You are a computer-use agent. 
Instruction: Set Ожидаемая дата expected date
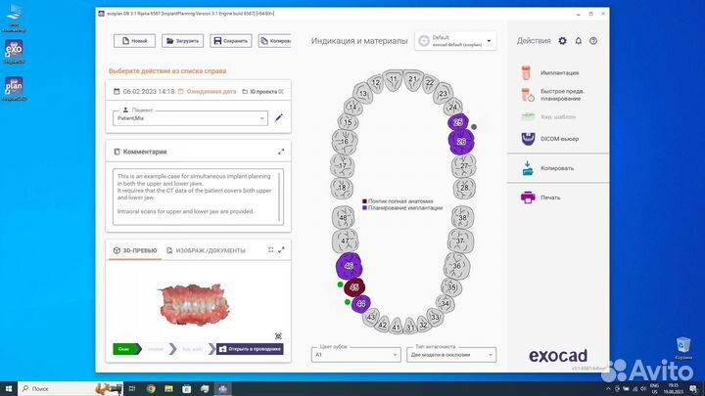(208, 92)
